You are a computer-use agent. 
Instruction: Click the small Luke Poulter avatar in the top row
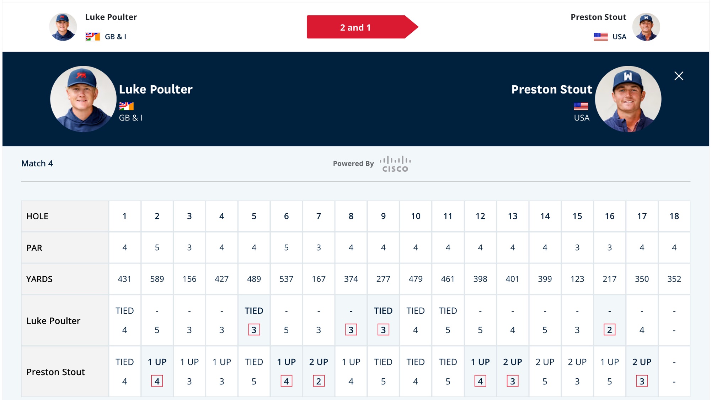pos(63,27)
